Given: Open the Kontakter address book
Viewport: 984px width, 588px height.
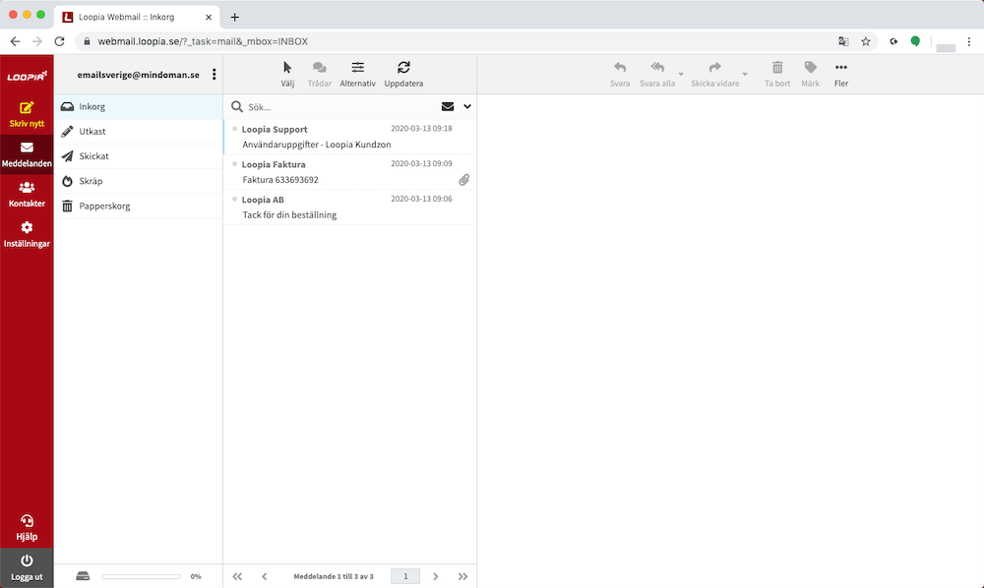Looking at the screenshot, I should tap(27, 195).
